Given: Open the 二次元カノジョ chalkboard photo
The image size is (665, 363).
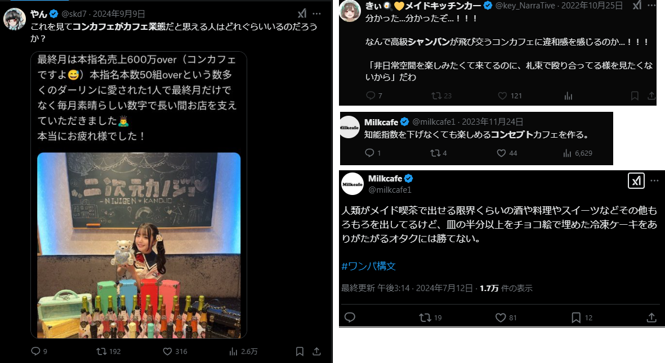Looking at the screenshot, I should point(139,246).
